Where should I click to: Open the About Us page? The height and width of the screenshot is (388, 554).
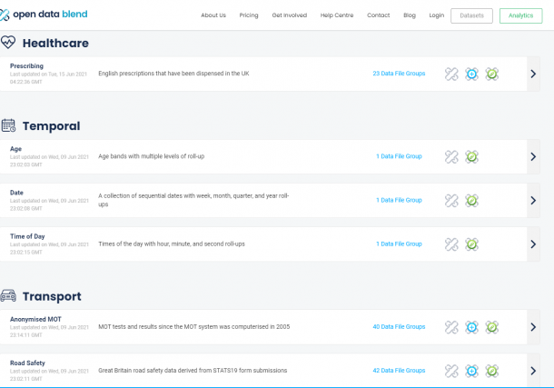[213, 15]
